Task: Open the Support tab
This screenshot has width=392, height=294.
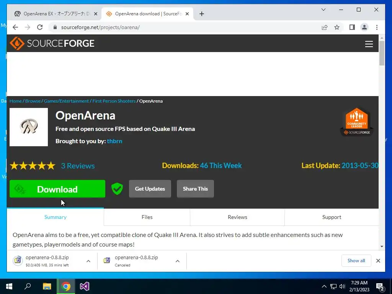Action: point(332,217)
